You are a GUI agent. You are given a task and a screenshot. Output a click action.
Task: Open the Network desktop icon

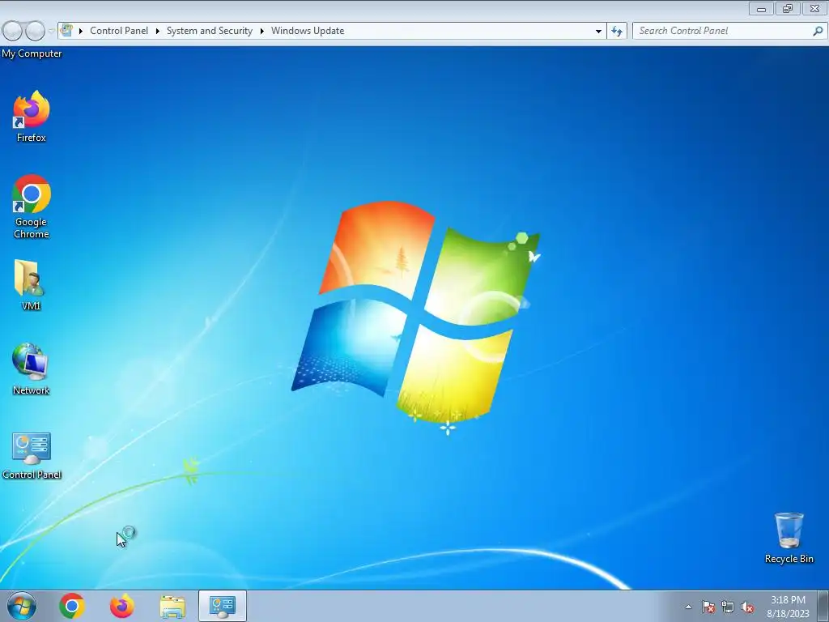pos(31,369)
